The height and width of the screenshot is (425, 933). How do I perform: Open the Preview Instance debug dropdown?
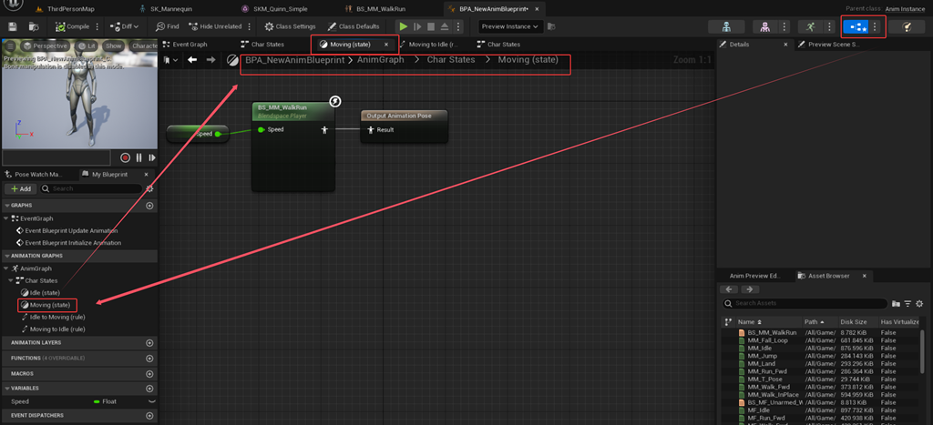point(510,26)
